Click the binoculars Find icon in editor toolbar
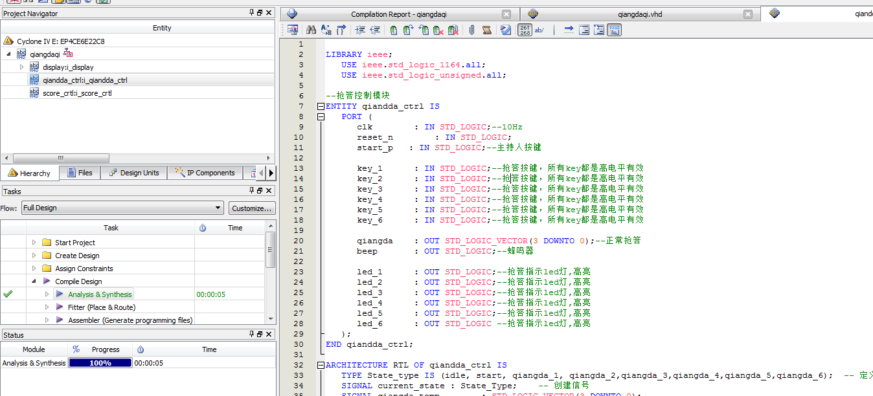Viewport: 873px width, 396px height. coord(311,30)
